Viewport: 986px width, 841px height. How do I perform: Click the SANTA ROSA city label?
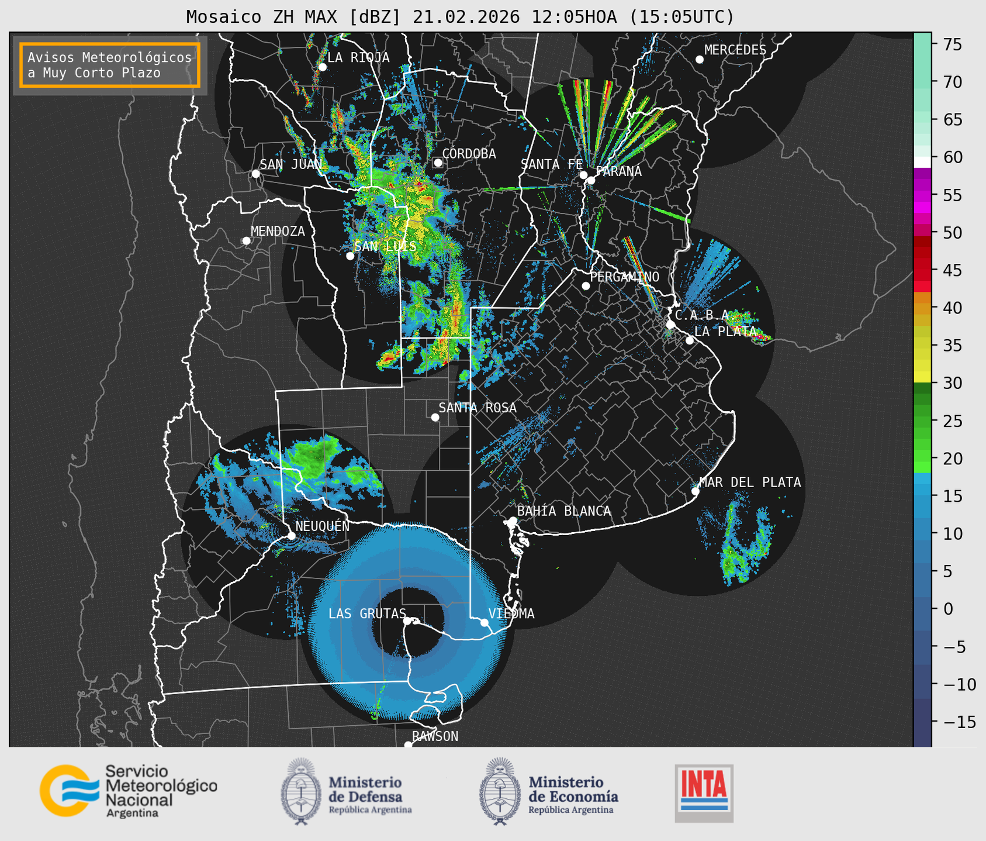[478, 408]
